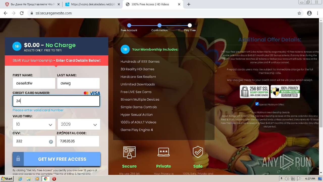Click the page vertical scrollbar down arrow
The height and width of the screenshot is (182, 323).
[321, 173]
